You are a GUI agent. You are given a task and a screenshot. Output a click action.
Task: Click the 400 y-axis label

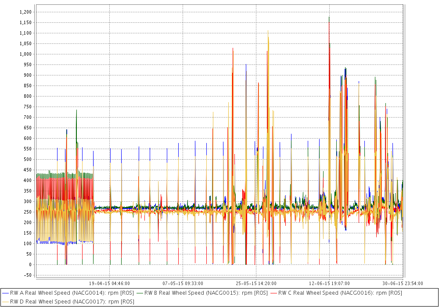27,180
